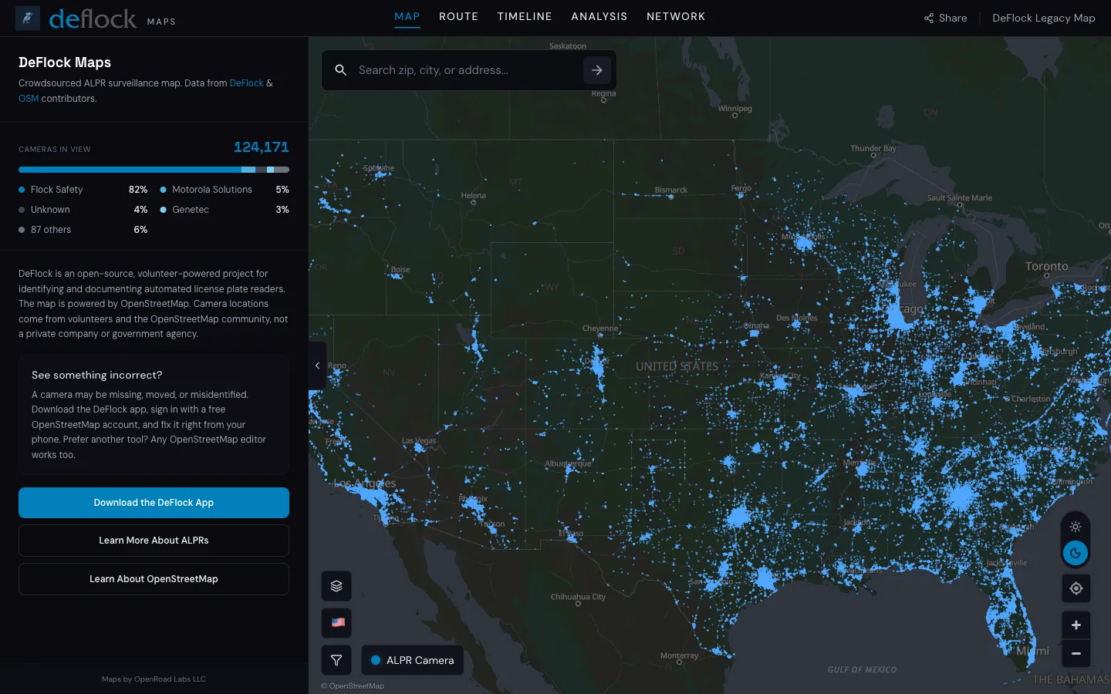Click the camera vendor share bar

click(154, 170)
